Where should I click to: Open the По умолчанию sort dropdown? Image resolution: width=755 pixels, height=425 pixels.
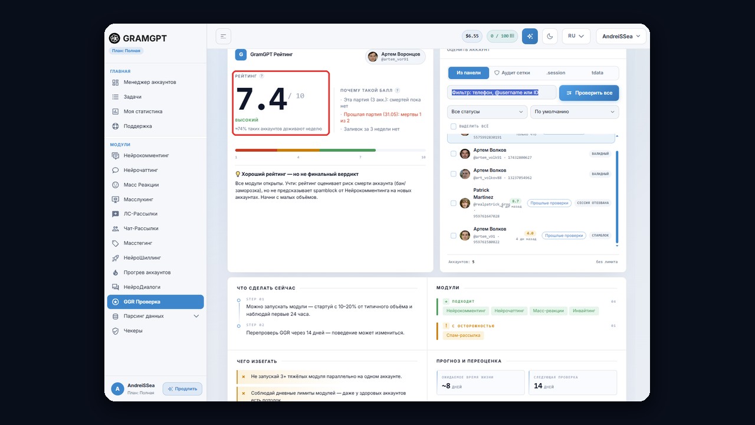[575, 112]
